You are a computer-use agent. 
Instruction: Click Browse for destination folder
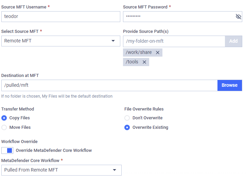point(230,85)
